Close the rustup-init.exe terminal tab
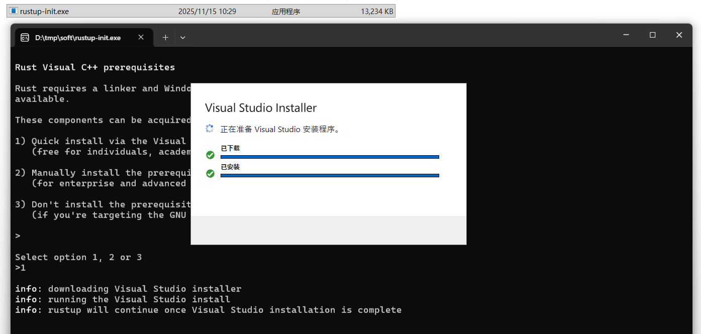Viewport: 701px width, 334px height. (141, 37)
